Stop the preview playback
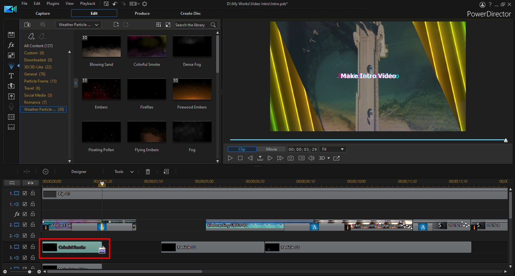The width and height of the screenshot is (515, 276). click(x=240, y=158)
